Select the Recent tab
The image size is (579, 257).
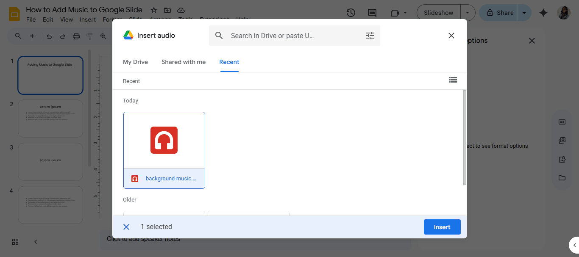click(x=229, y=62)
